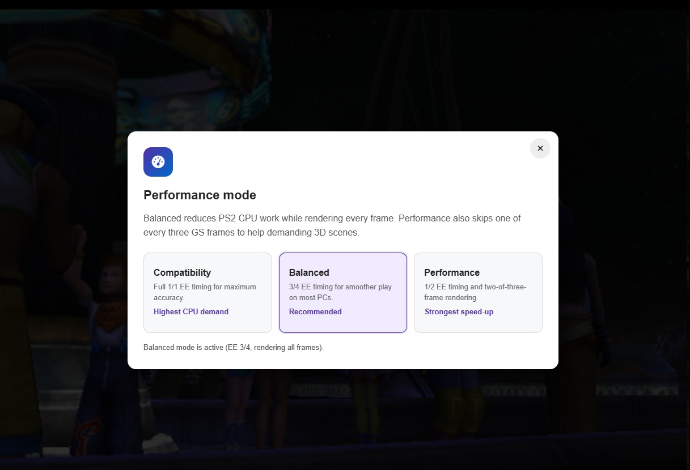Click the paragraph explaining Balanced and Performance
The width and height of the screenshot is (690, 470).
coord(332,225)
